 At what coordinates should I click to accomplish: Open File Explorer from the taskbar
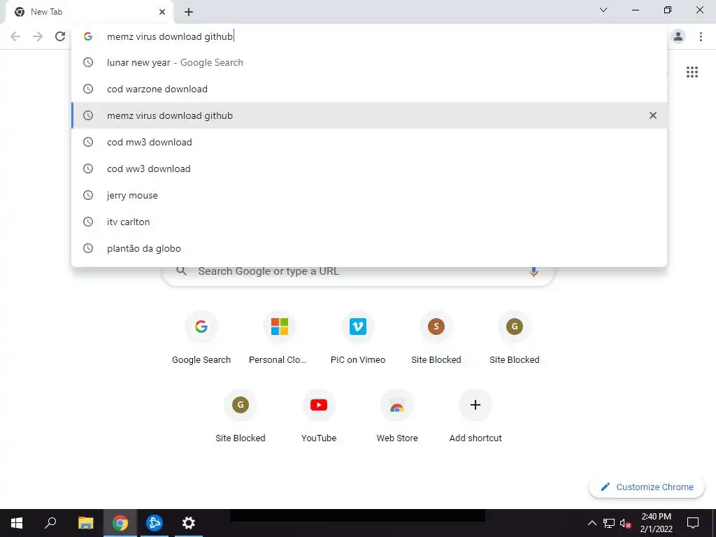pyautogui.click(x=85, y=523)
